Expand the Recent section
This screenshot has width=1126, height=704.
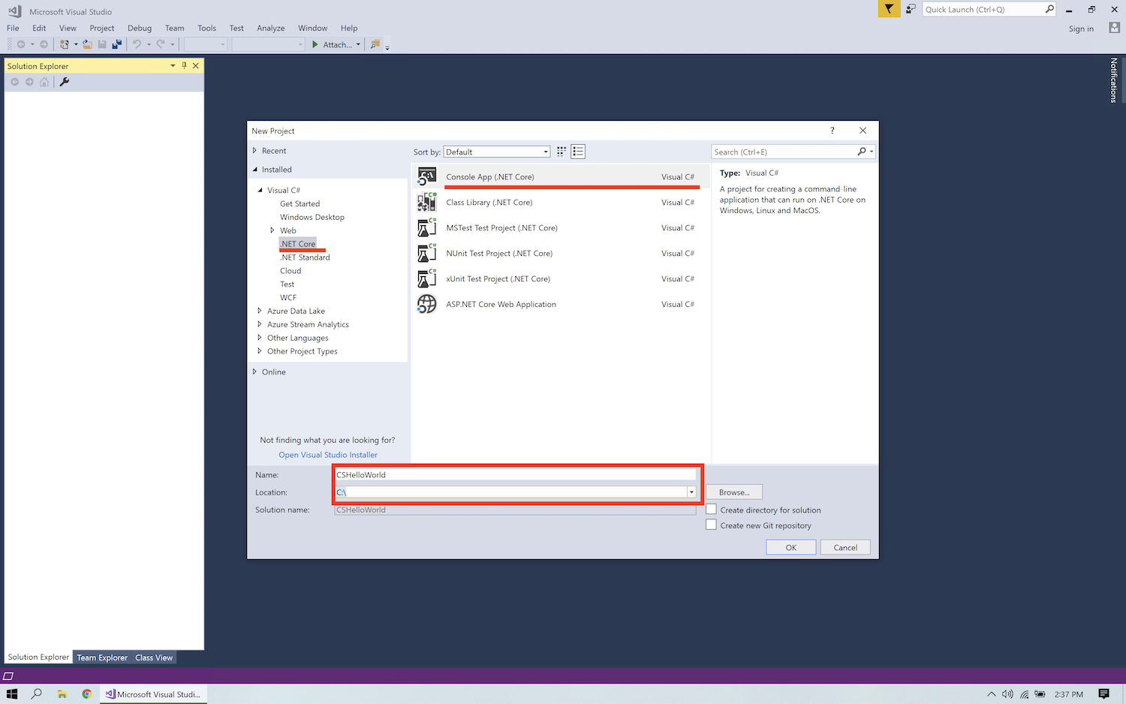click(x=255, y=151)
